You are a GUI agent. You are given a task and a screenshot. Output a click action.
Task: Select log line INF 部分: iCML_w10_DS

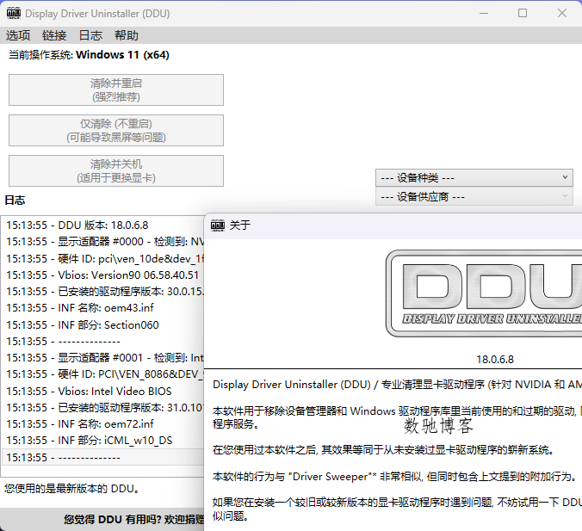102,441
